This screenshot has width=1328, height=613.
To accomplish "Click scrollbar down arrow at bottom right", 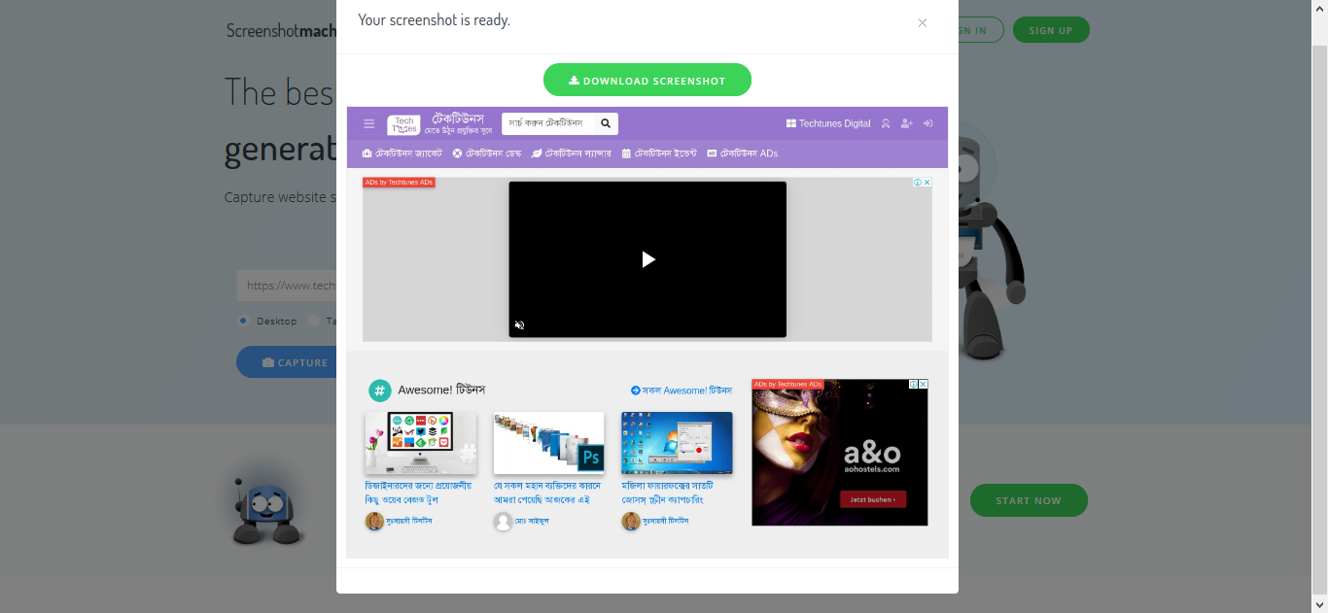I will click(1320, 604).
